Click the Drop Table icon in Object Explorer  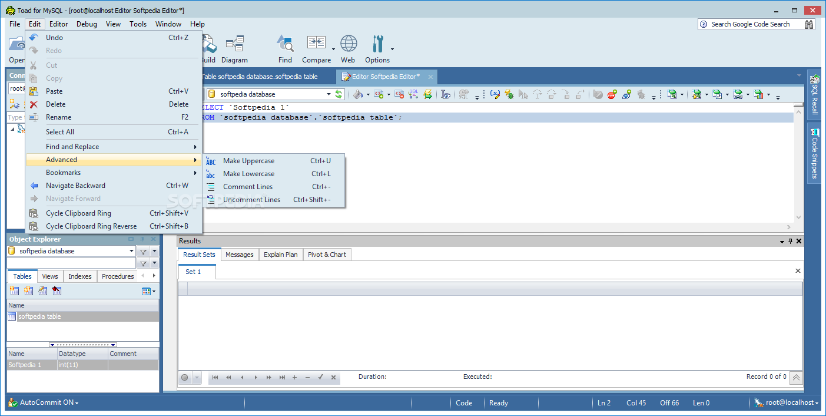tap(57, 291)
